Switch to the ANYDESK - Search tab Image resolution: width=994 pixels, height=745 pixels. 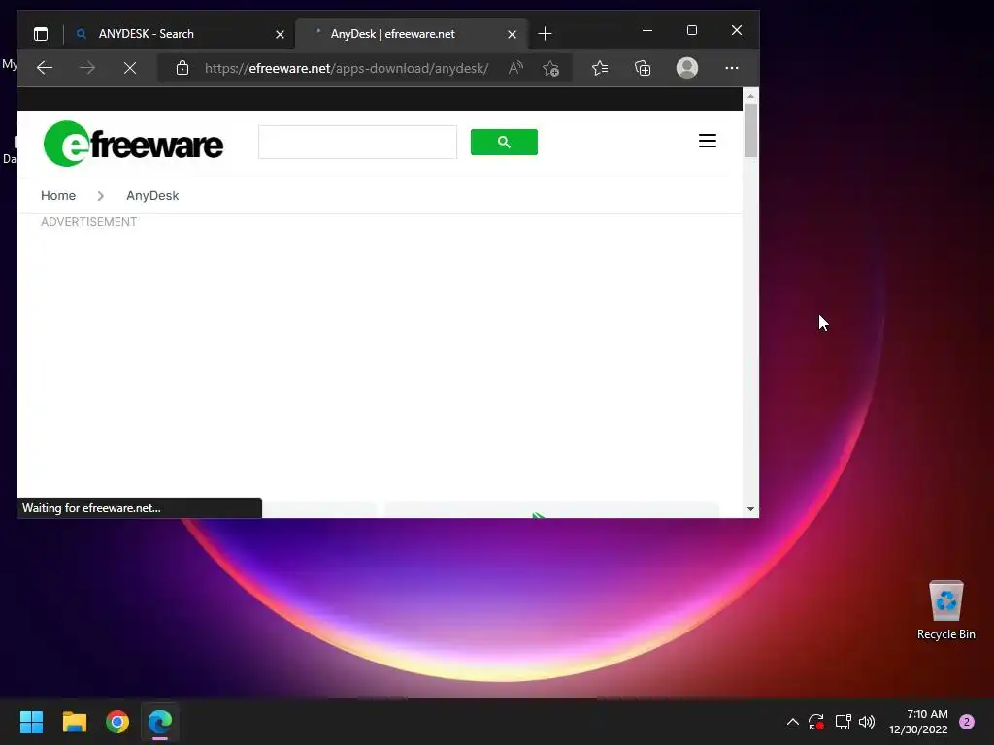coord(180,34)
